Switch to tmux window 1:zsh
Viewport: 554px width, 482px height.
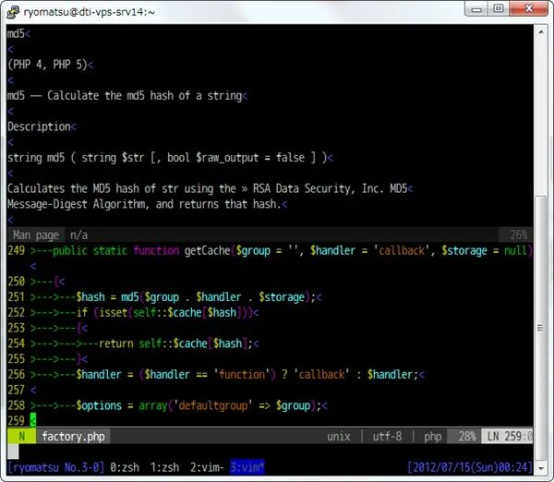point(164,467)
